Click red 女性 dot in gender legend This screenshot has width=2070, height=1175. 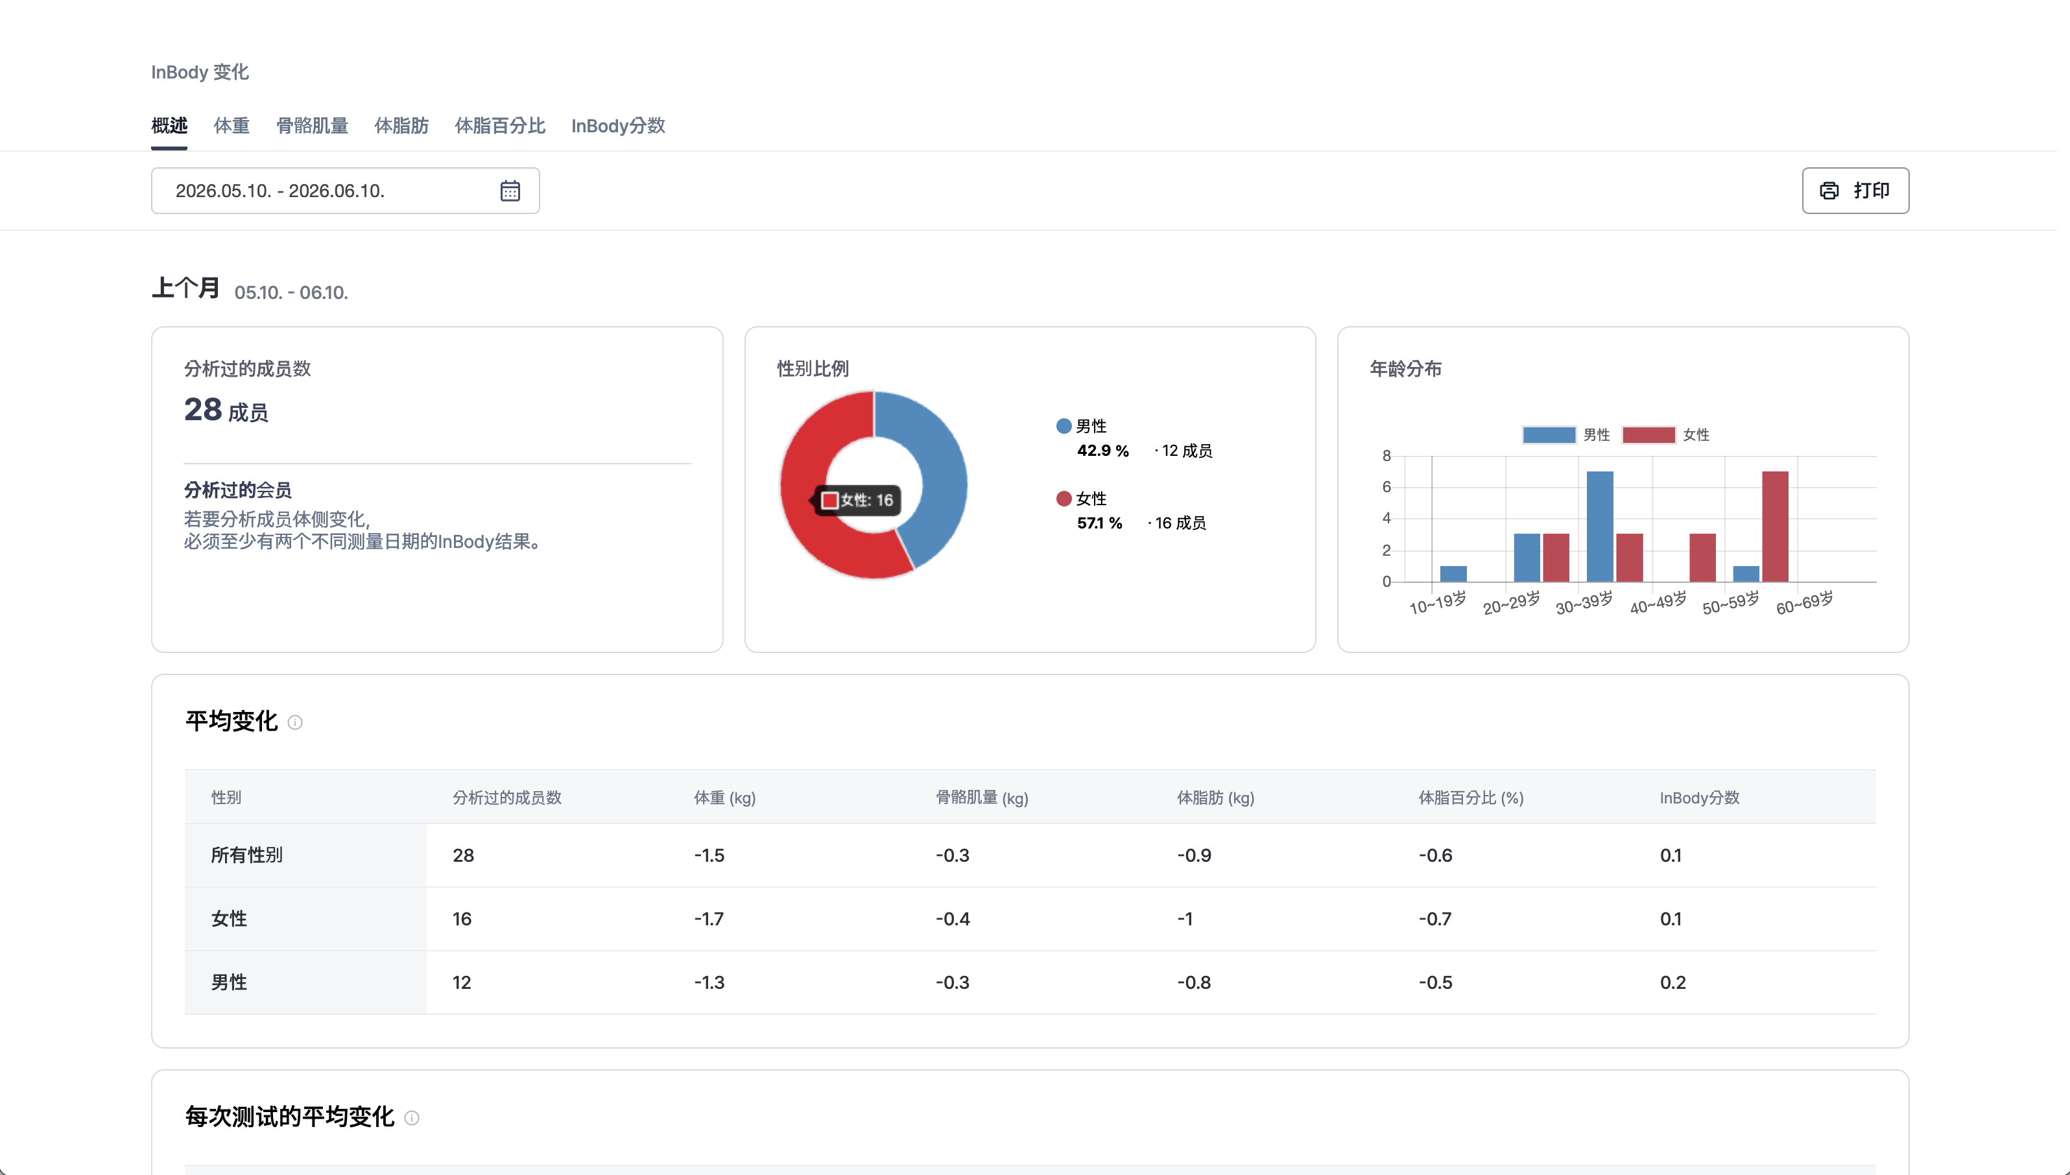[x=1064, y=499]
